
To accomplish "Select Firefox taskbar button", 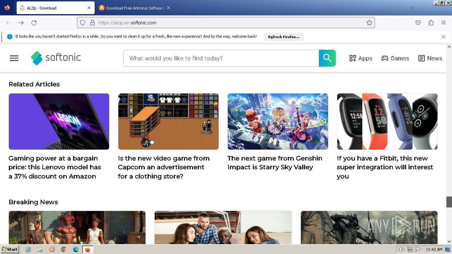I will click(88, 249).
